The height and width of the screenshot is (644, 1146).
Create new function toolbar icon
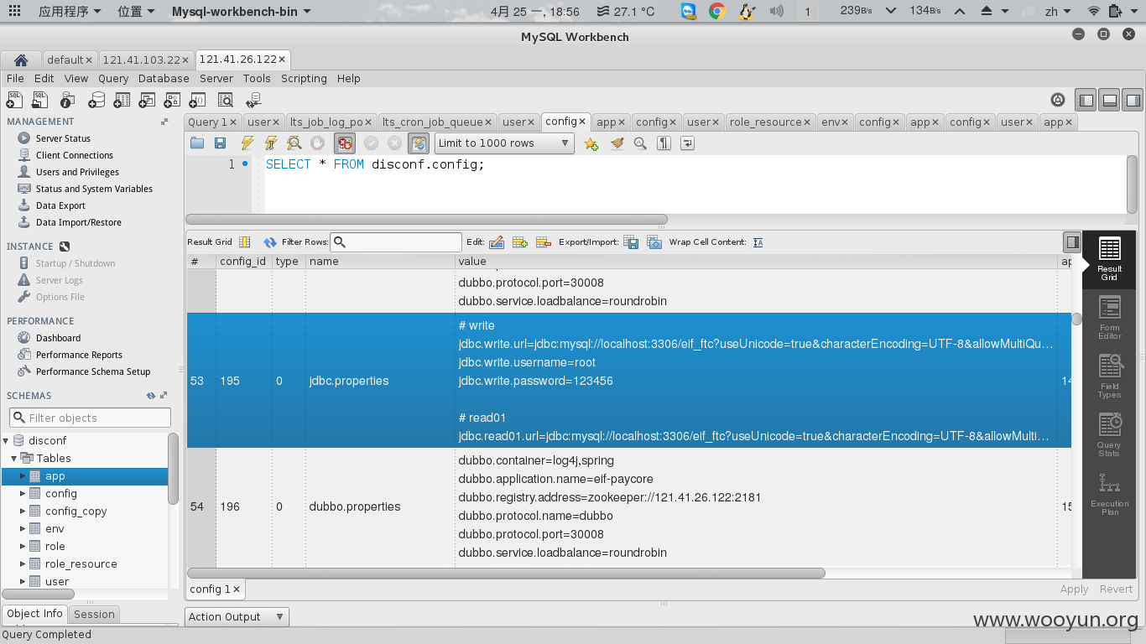(x=199, y=100)
